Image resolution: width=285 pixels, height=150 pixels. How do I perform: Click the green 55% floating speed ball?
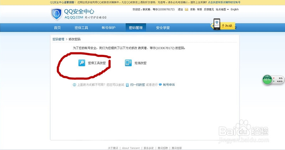(267, 79)
